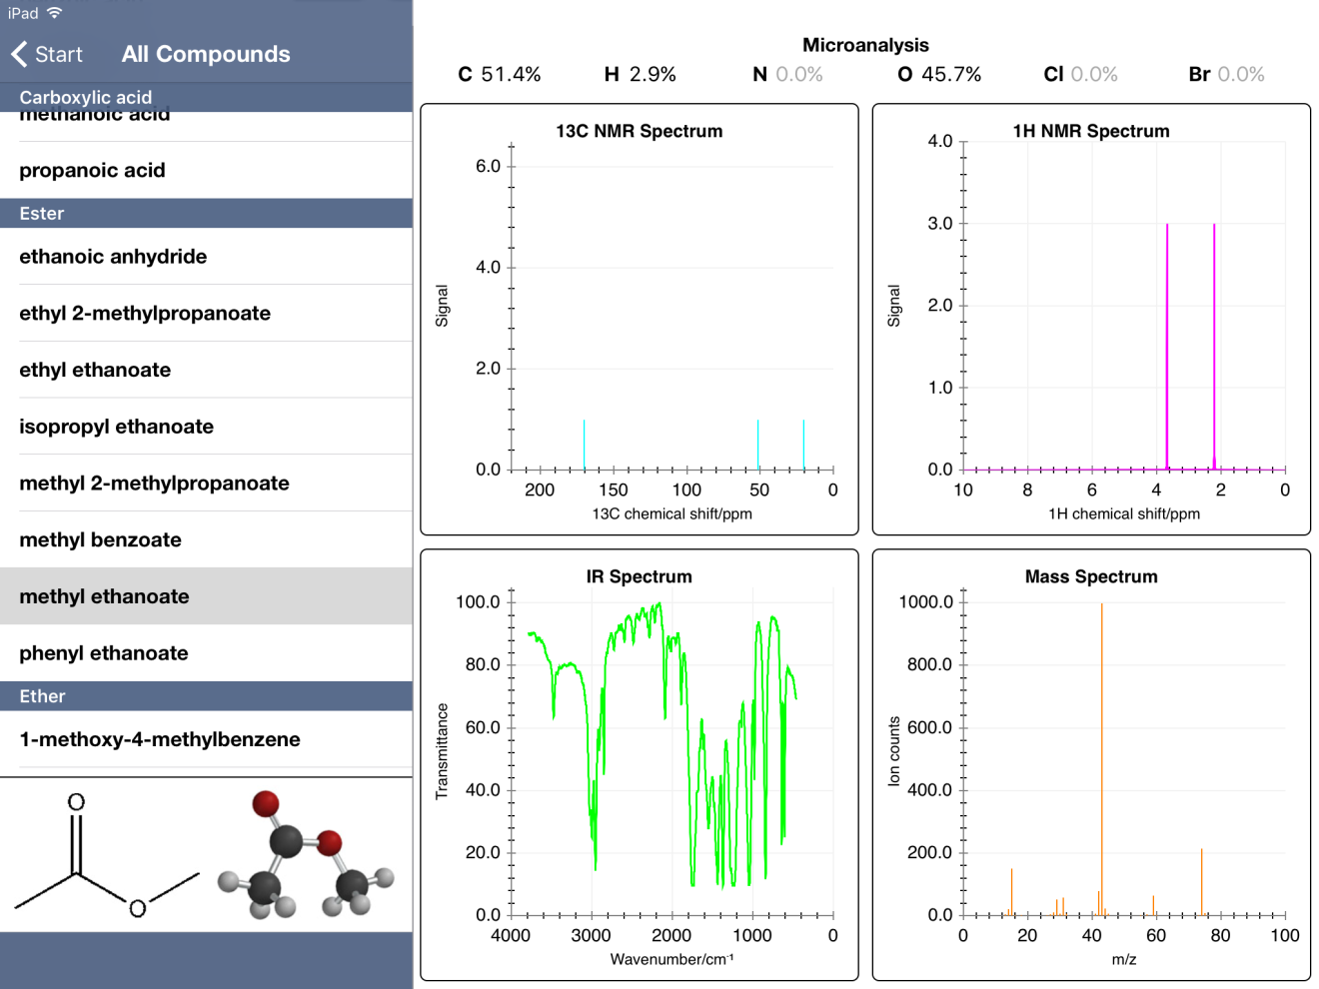Choose ethyl 2-methylpropanoate
The height and width of the screenshot is (989, 1319).
(206, 314)
